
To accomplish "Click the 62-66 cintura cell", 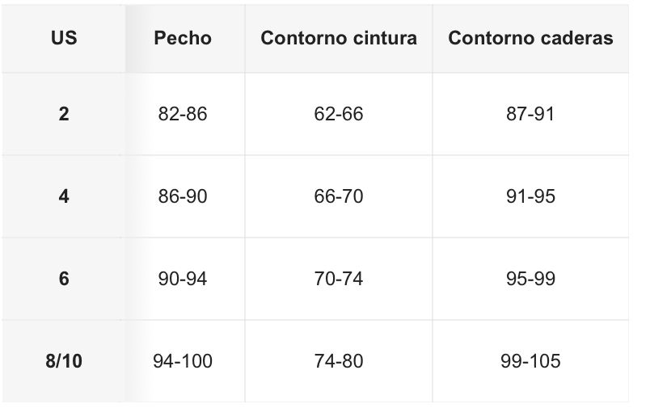I will [x=339, y=114].
